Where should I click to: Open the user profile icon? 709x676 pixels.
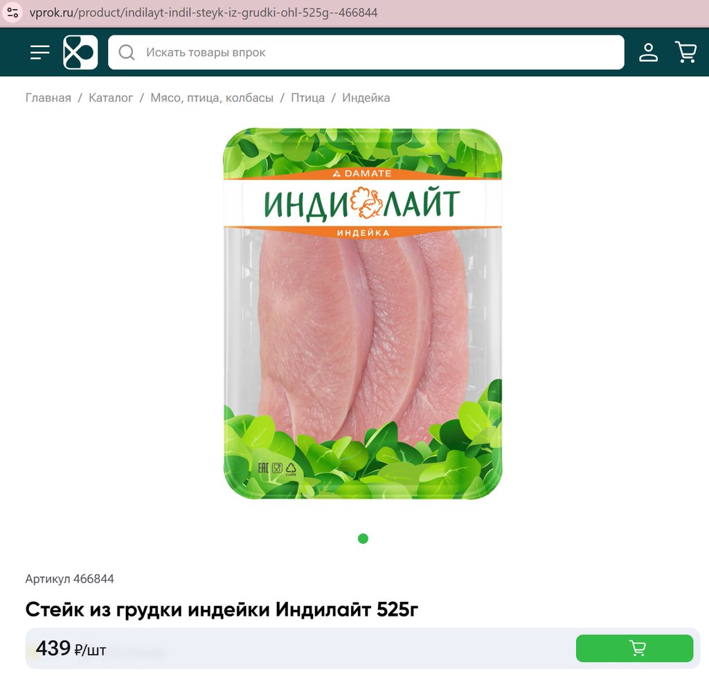coord(648,53)
